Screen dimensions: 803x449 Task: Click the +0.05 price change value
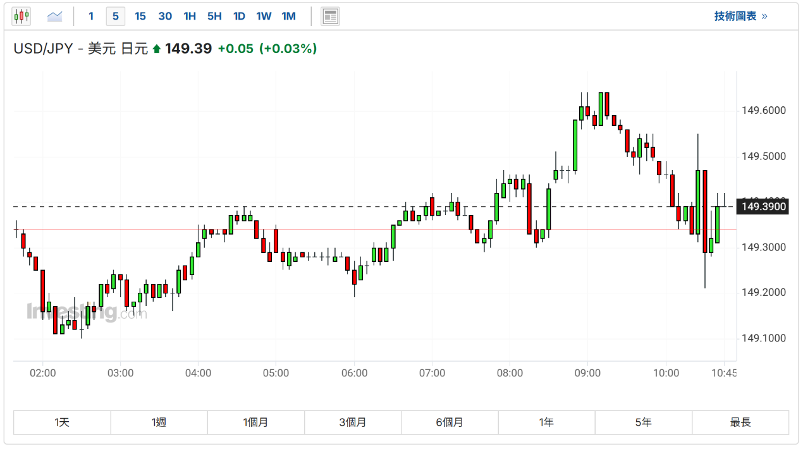click(235, 49)
